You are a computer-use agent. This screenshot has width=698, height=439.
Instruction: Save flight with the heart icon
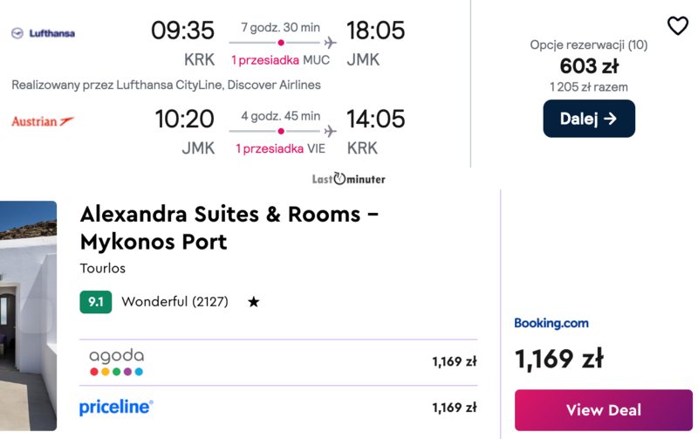677,26
